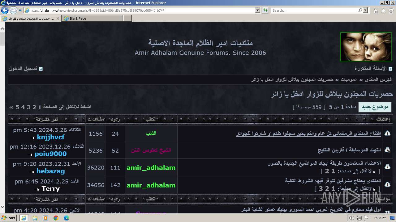The width and height of the screenshot is (396, 222).
Task: Click the announcement icon for the Ramadan topic
Action: [387, 133]
